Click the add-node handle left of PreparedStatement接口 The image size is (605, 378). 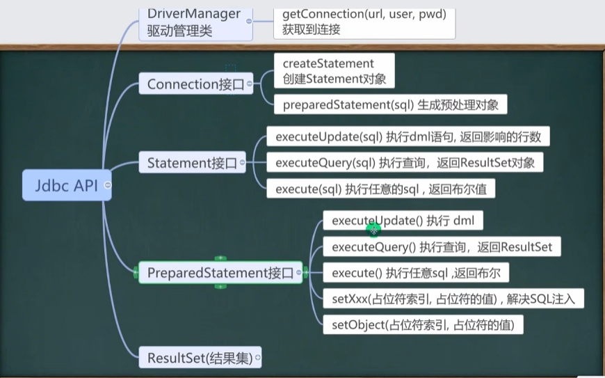coord(136,272)
